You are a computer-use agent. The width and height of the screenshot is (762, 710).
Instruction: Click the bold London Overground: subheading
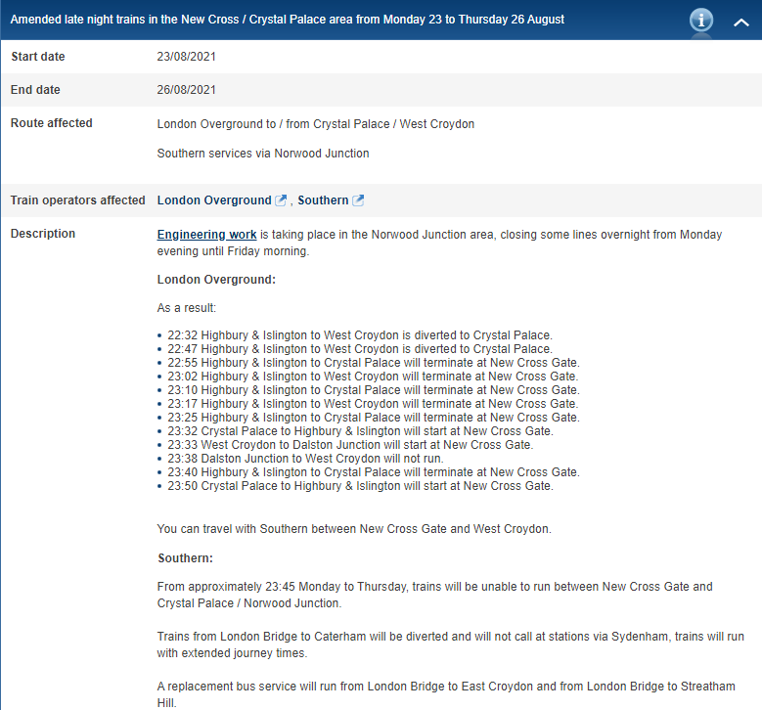tap(216, 280)
